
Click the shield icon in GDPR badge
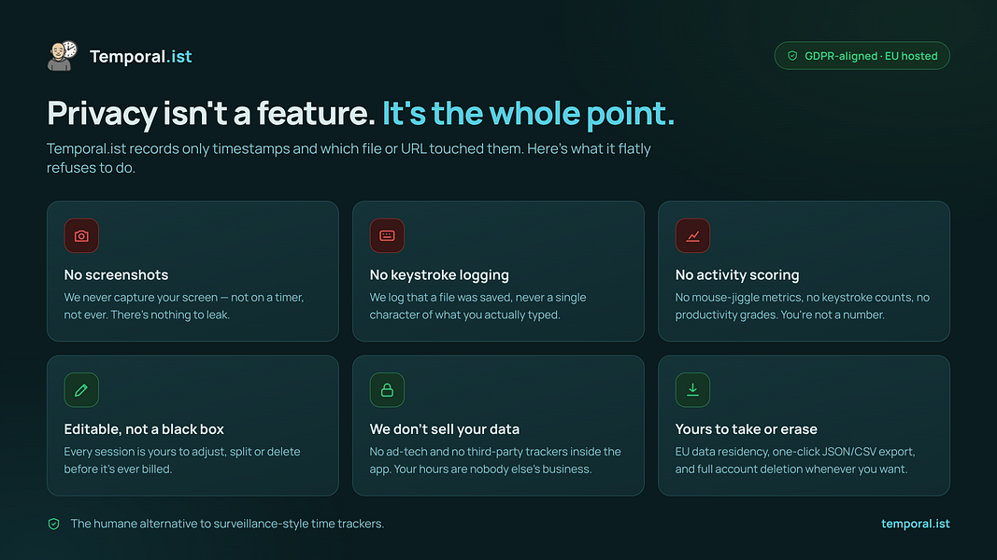pos(792,56)
